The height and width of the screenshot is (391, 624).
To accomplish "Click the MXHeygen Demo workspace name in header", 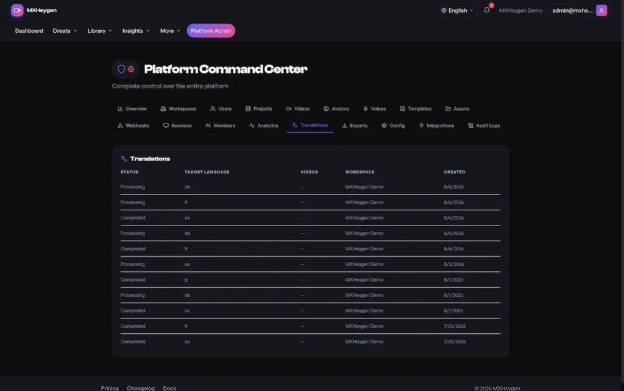I will 520,11.
